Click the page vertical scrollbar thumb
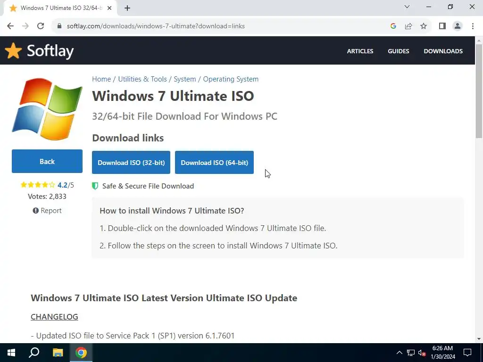The image size is (483, 362). (479, 91)
